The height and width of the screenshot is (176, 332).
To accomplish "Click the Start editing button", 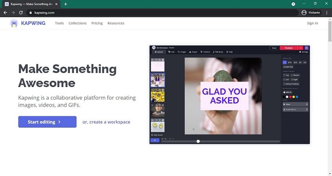I will click(x=47, y=122).
